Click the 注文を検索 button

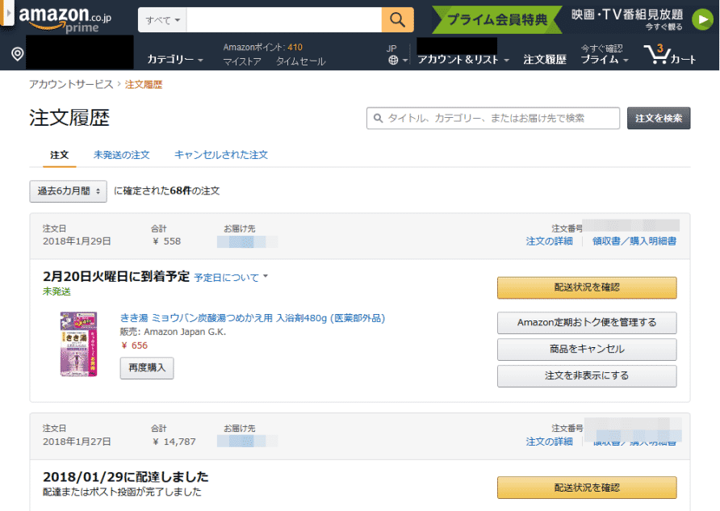659,119
